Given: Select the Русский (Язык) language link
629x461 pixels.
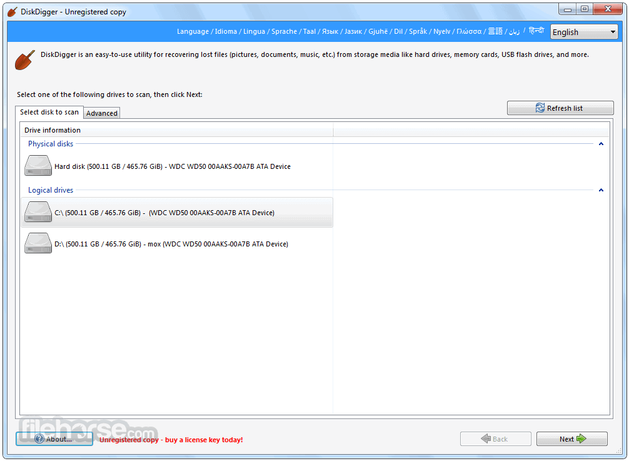Looking at the screenshot, I should [330, 31].
